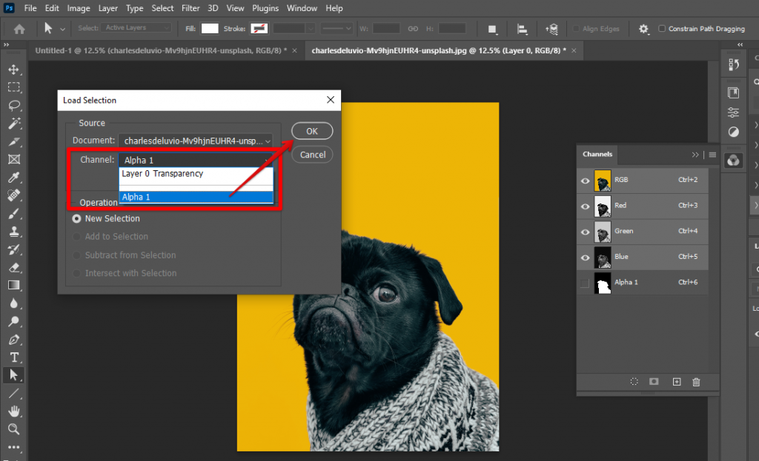
Task: Select the Hand tool
Action: click(x=13, y=411)
